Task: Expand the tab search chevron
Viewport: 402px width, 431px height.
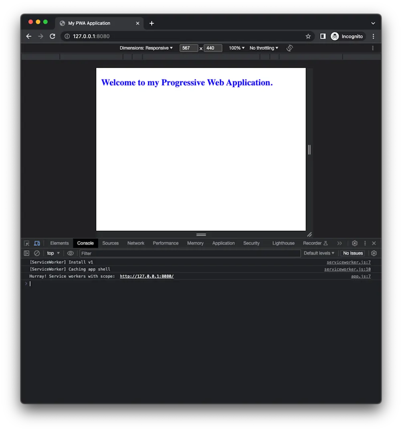Action: coord(373,23)
